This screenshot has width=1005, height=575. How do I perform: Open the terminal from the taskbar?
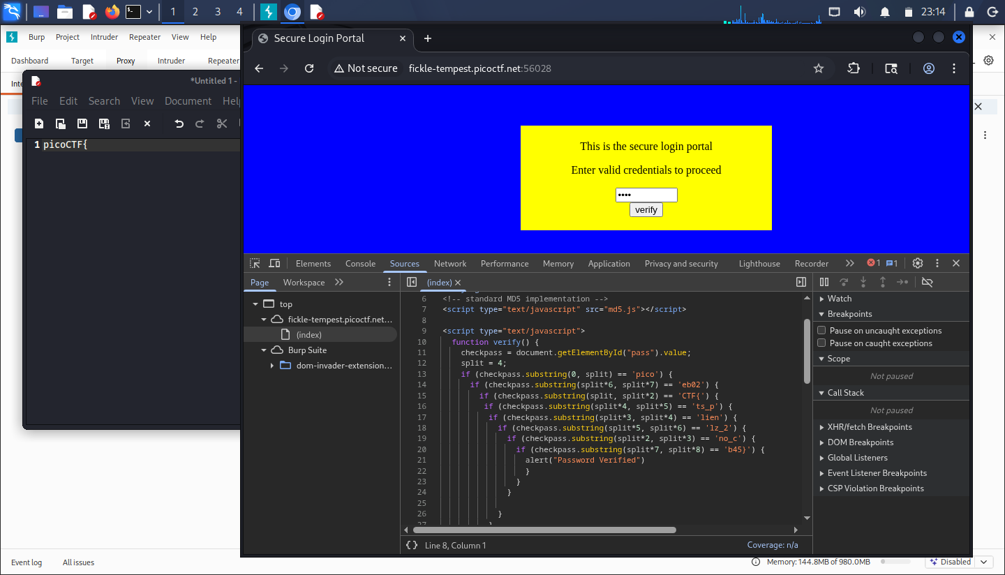click(133, 12)
